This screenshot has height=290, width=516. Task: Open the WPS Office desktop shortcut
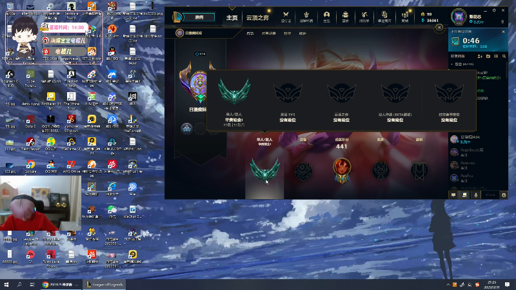72,167
